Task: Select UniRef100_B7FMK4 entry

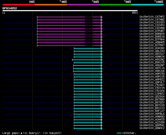Action: point(152,40)
